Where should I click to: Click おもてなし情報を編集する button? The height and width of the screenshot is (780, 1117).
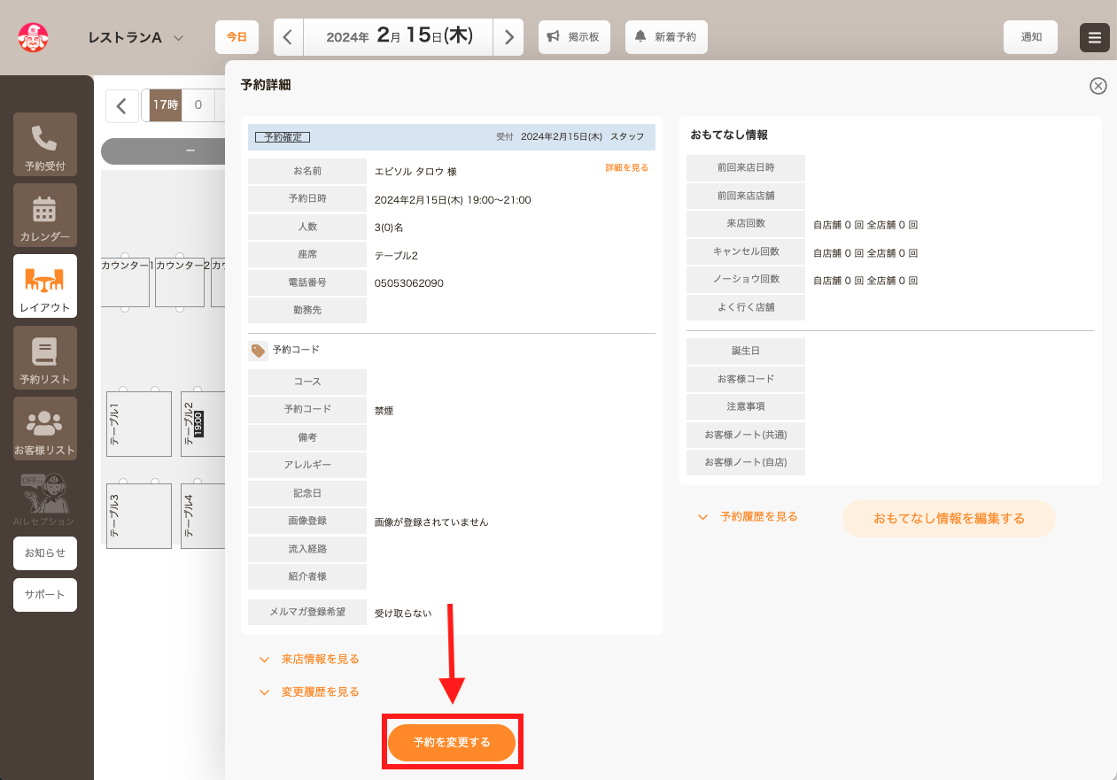(x=949, y=519)
